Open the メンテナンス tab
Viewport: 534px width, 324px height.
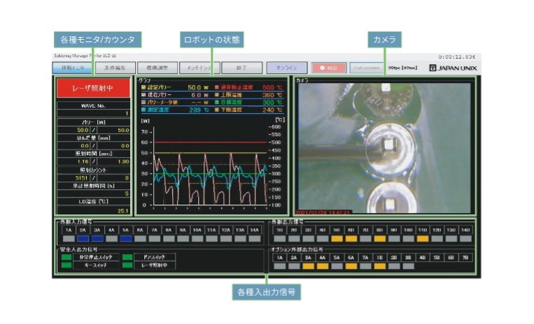(199, 68)
